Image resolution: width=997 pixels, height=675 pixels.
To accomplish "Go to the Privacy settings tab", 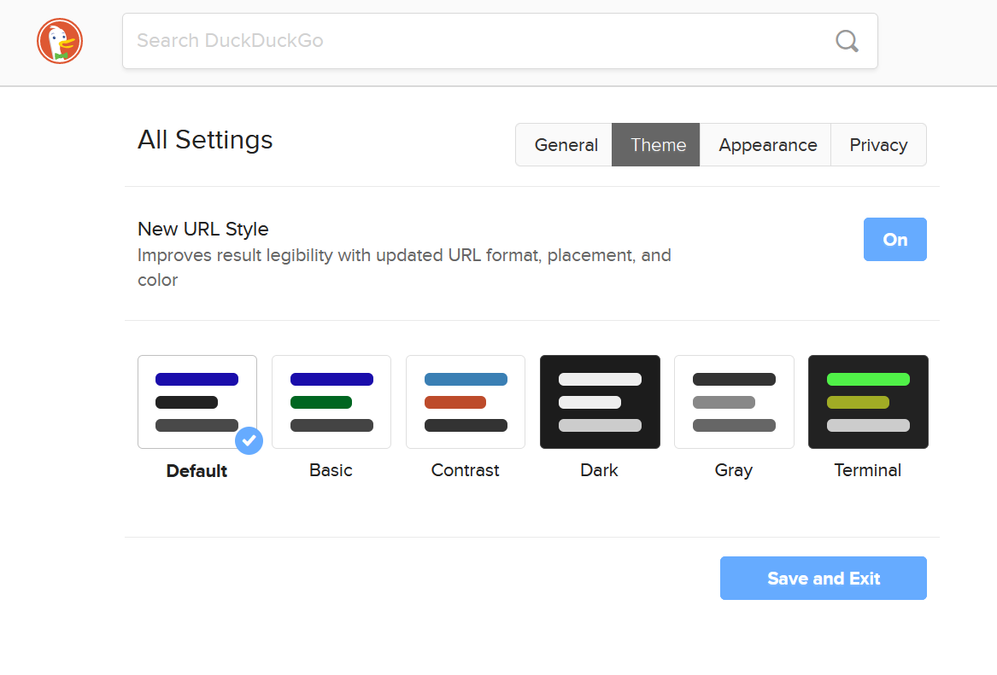I will click(x=879, y=145).
